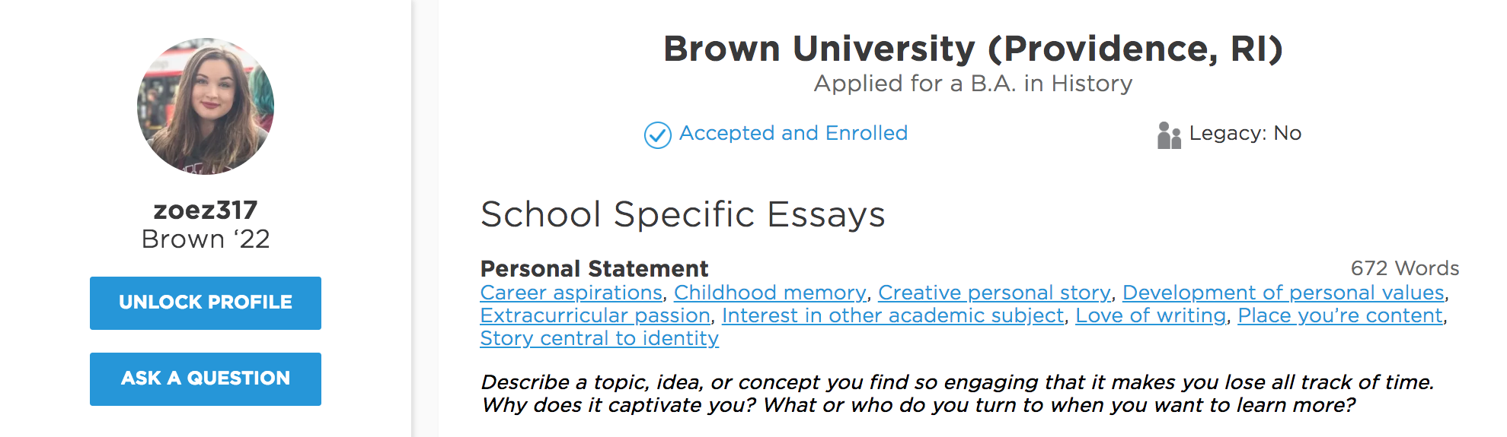Click the Ask a Question button

pyautogui.click(x=206, y=378)
